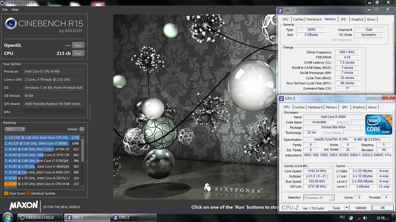Image resolution: width=396 pixels, height=222 pixels.
Task: Click the AIXSPONZA logo in render
Action: tap(233, 188)
